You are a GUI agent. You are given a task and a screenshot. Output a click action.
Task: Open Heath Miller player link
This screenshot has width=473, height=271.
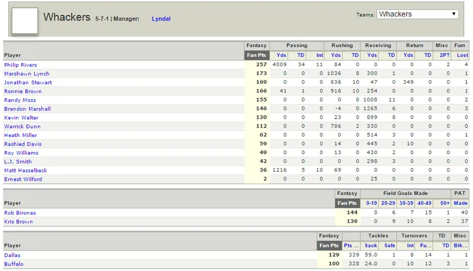pyautogui.click(x=21, y=135)
